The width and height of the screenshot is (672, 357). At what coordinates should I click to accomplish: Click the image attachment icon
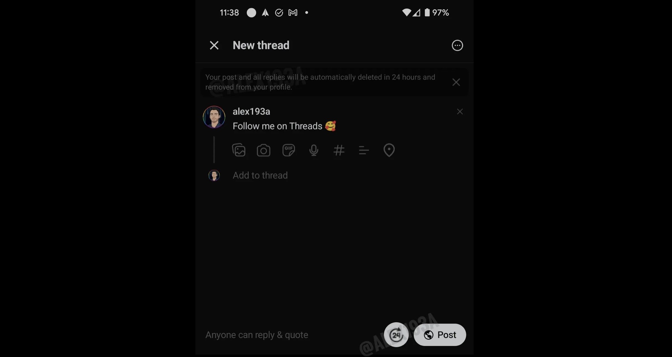(x=239, y=150)
